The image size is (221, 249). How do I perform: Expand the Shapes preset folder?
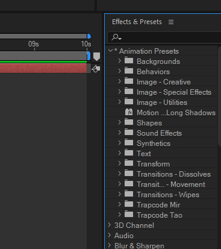(120, 122)
